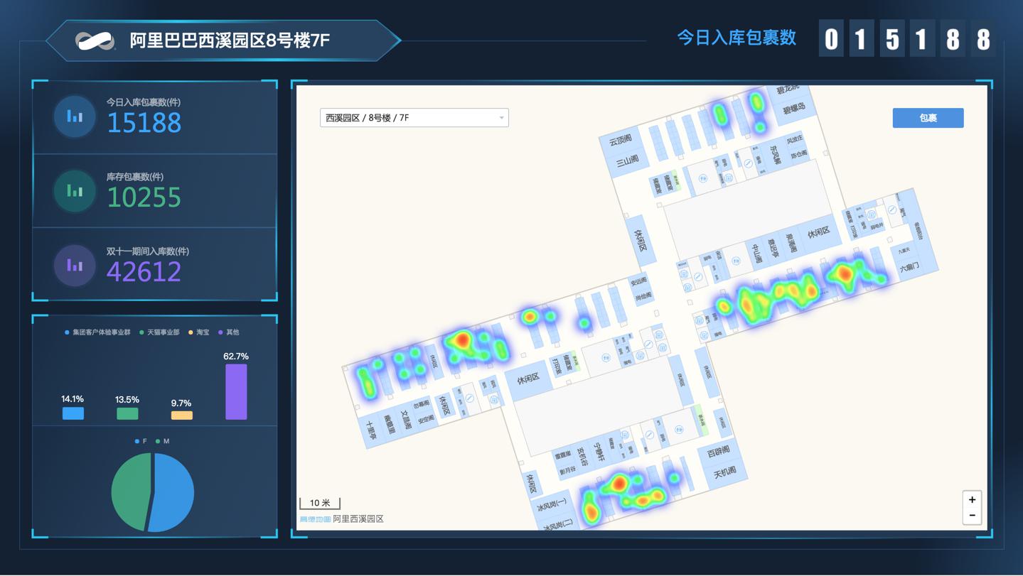Viewport: 1023px width, 576px height.
Task: Click the red heatmap hotspot near 六扇门
Action: (845, 273)
